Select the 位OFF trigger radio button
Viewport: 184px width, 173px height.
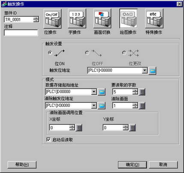87,53
